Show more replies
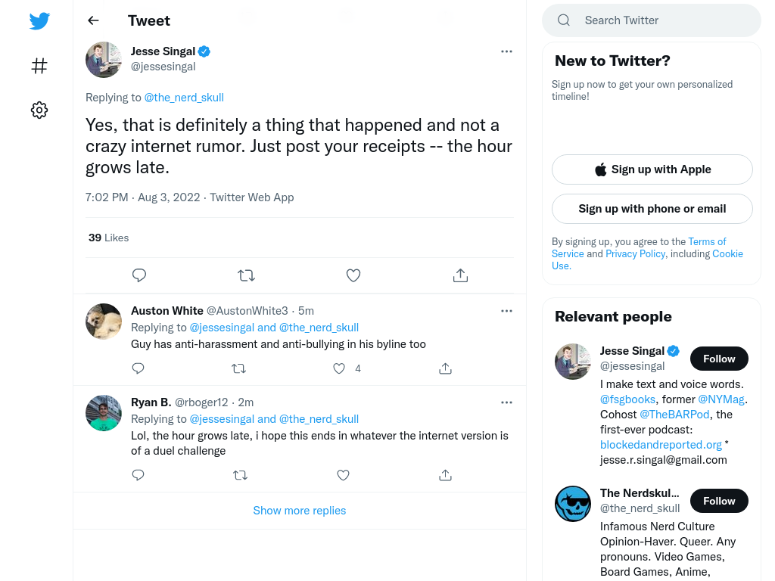The height and width of the screenshot is (581, 775). (x=300, y=511)
